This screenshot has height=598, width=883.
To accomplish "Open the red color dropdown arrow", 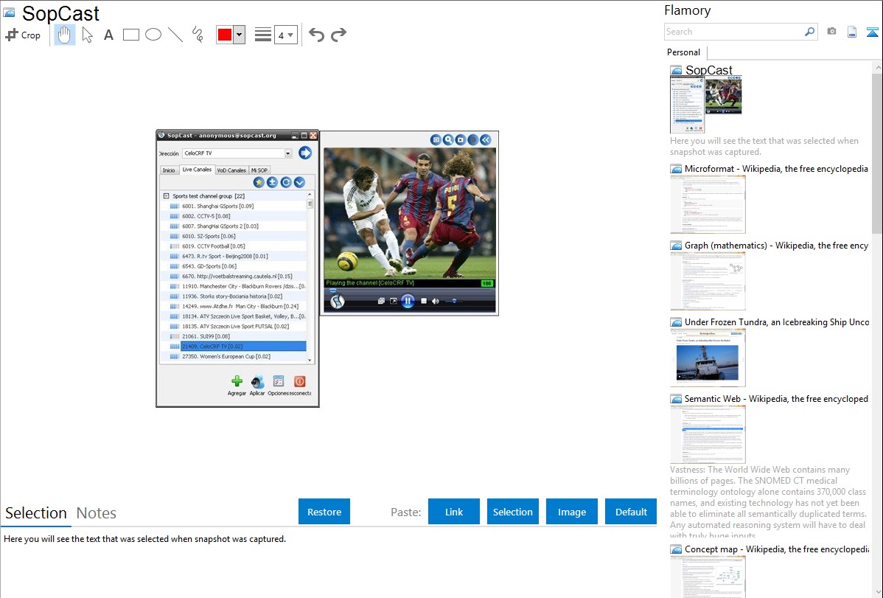I will [239, 35].
